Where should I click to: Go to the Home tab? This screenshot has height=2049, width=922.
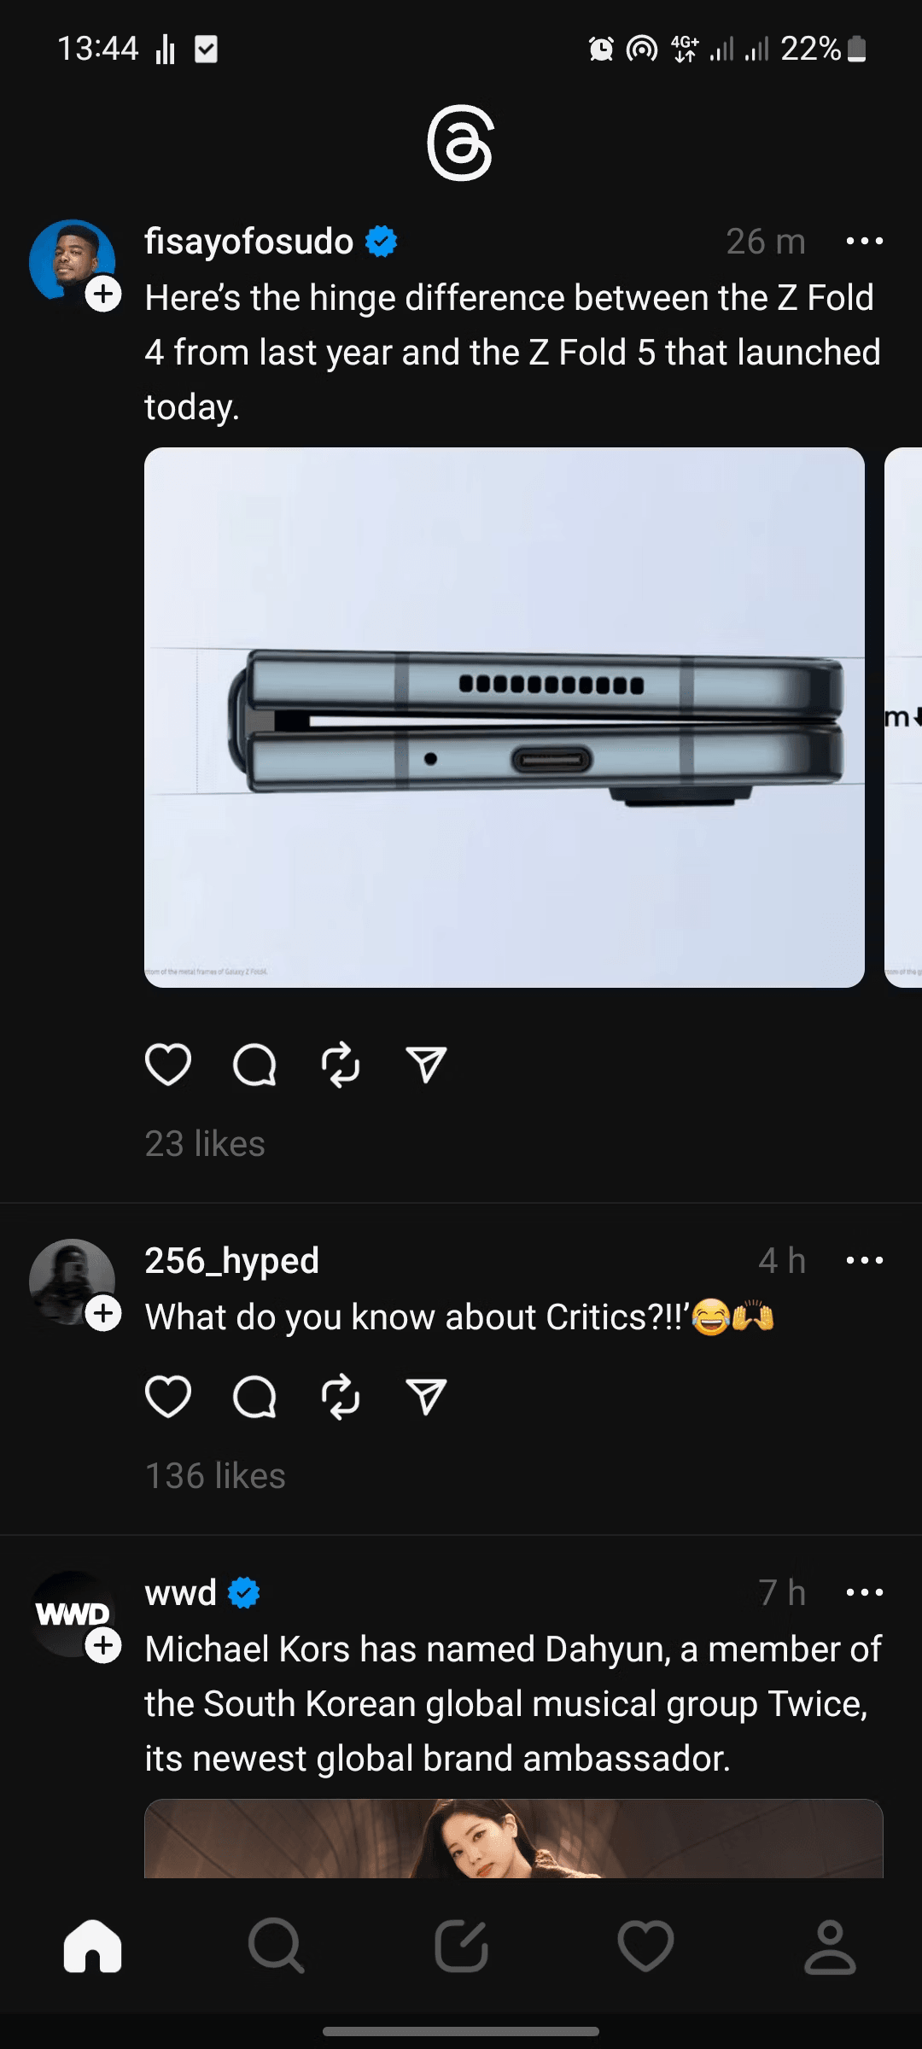pos(92,1947)
